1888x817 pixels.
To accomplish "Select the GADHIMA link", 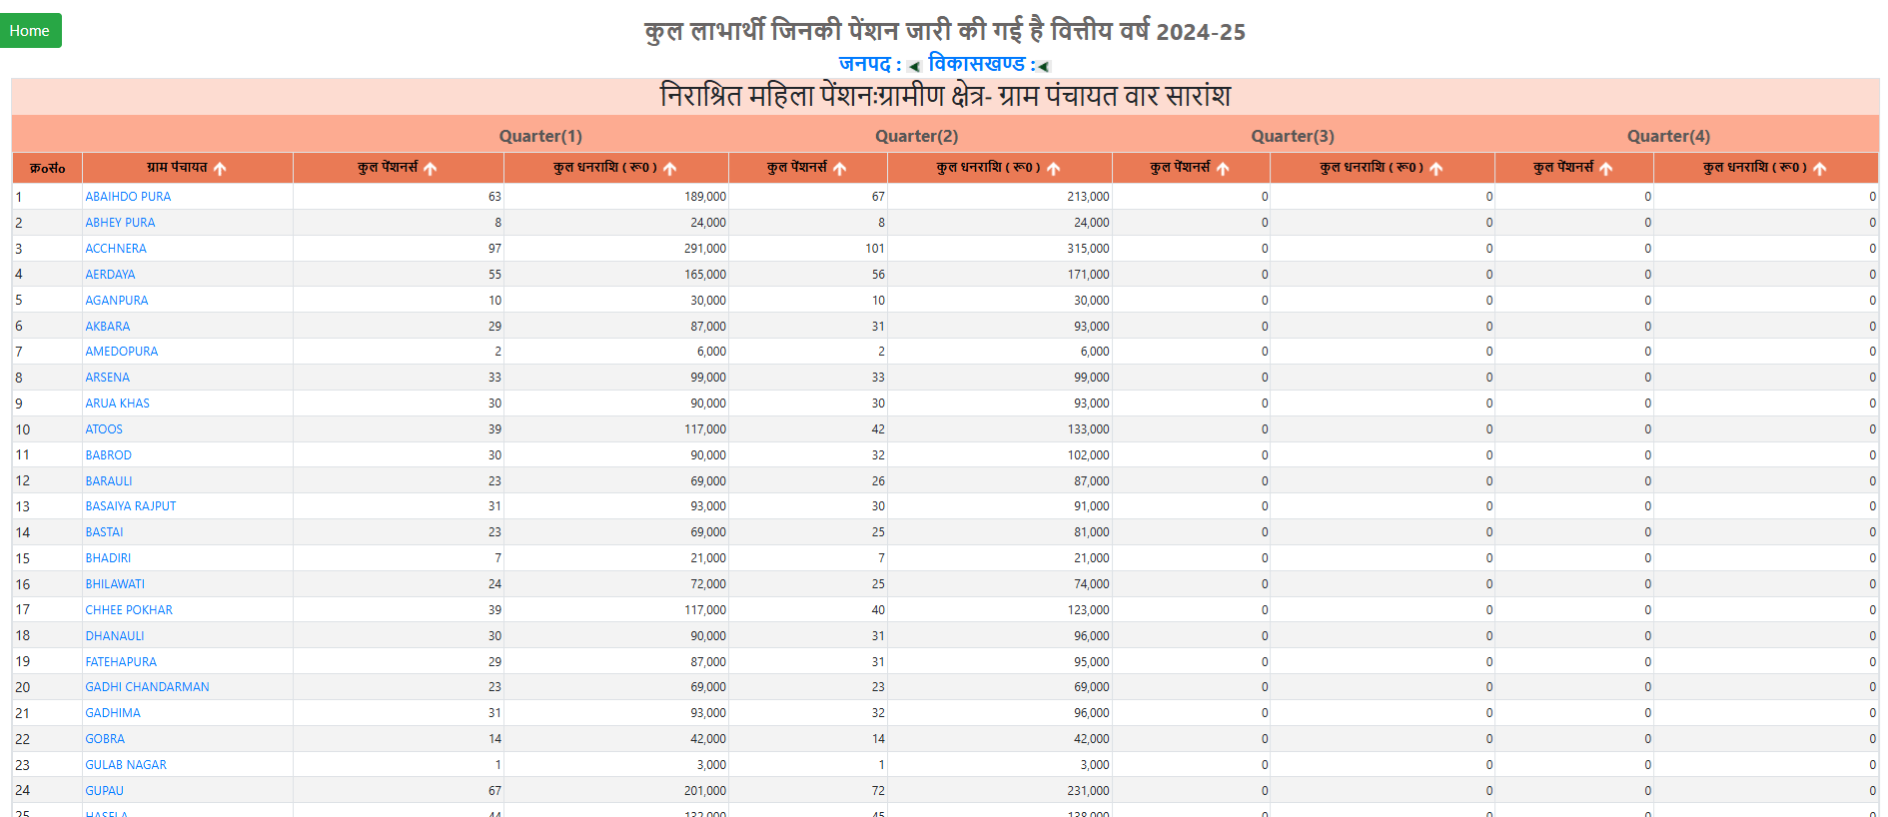I will click(113, 713).
